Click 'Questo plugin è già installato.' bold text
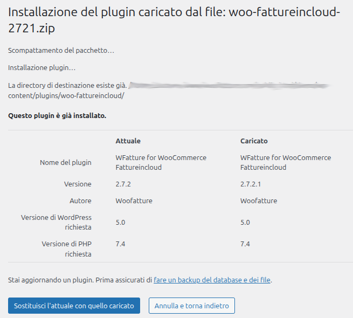 [57, 116]
